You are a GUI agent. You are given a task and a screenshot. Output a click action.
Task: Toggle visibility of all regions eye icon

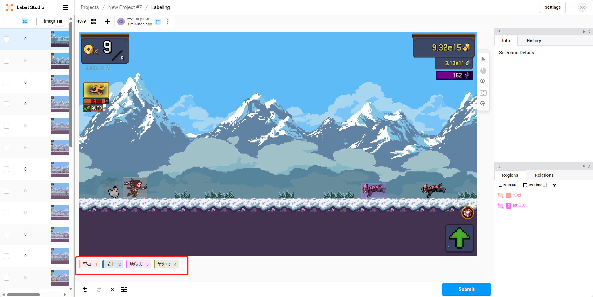tap(555, 185)
